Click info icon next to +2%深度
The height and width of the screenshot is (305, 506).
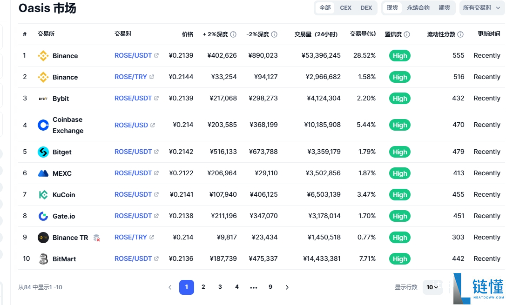click(x=233, y=34)
